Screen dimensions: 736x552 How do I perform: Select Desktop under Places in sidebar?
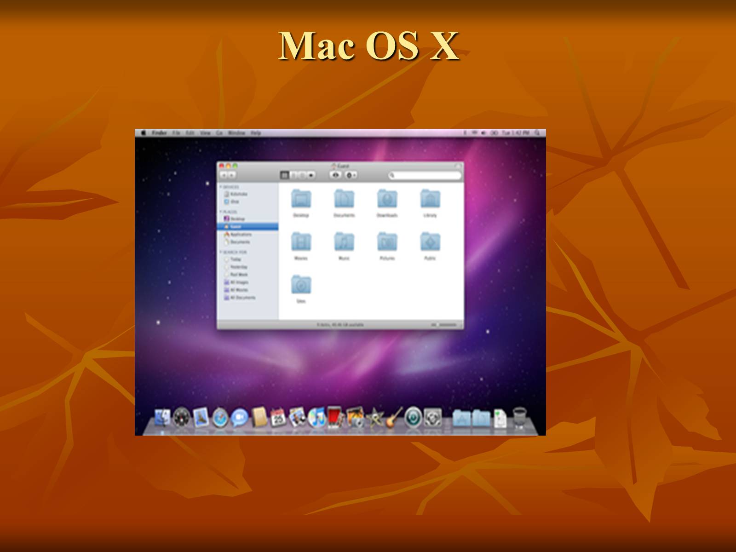pos(248,219)
